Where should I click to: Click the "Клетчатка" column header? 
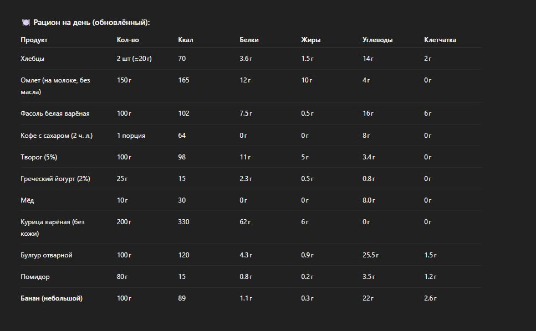pos(440,40)
